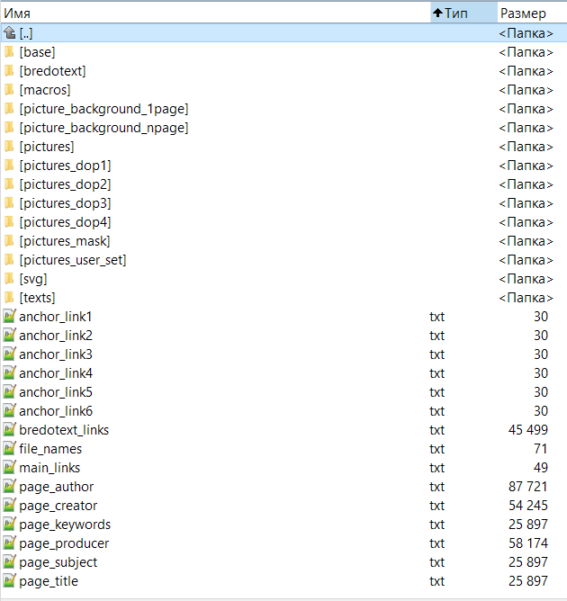Click the folder icon beside [macros]

9,89
